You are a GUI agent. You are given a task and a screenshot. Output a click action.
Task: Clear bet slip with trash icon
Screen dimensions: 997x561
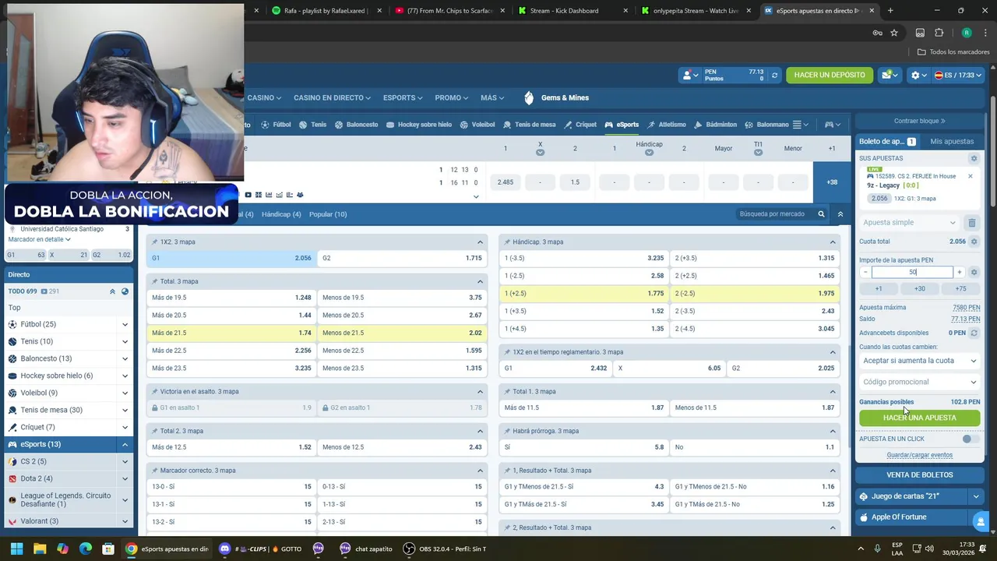[x=971, y=223]
